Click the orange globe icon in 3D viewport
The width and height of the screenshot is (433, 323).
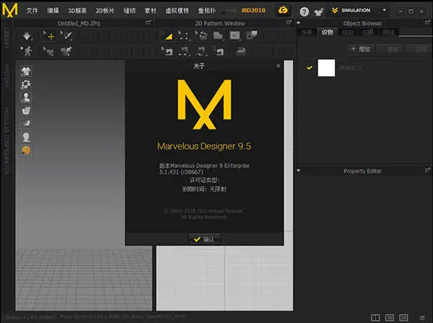click(x=26, y=149)
